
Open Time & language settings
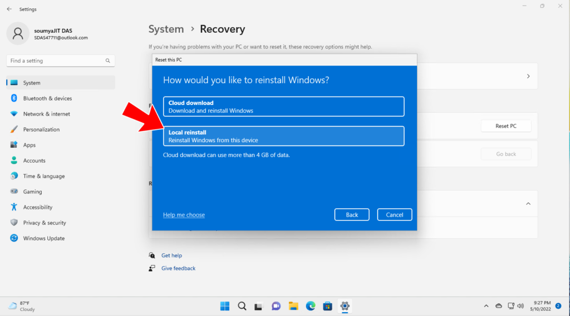click(x=61, y=176)
